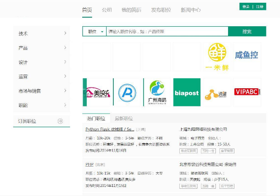
Task: Select 发布职位 in the top navigation
Action: click(161, 10)
